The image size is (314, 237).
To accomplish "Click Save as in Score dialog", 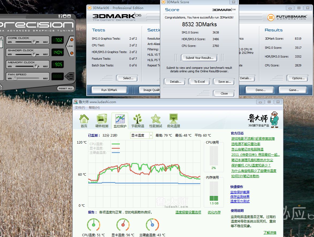I will (x=224, y=82).
